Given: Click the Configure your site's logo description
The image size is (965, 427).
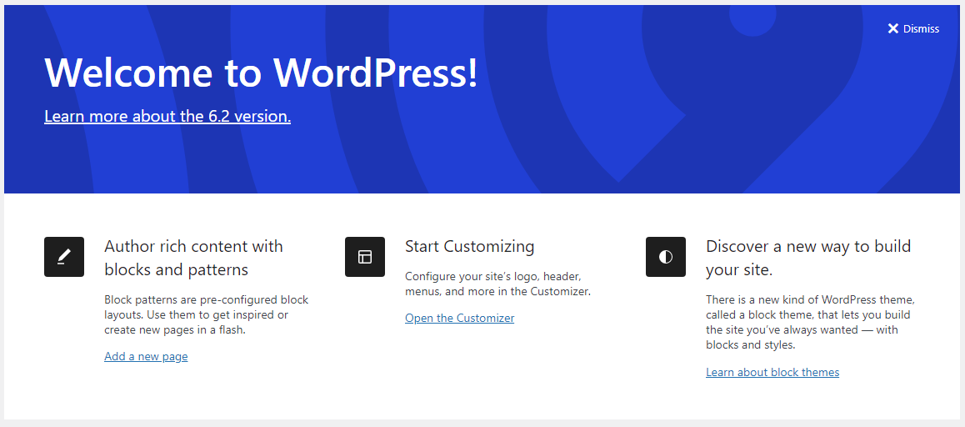Looking at the screenshot, I should point(497,284).
